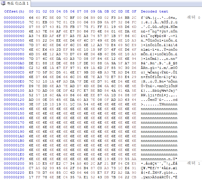The width and height of the screenshot is (202, 180).
Task: Click offset row 00000130
Action: tap(14, 104)
